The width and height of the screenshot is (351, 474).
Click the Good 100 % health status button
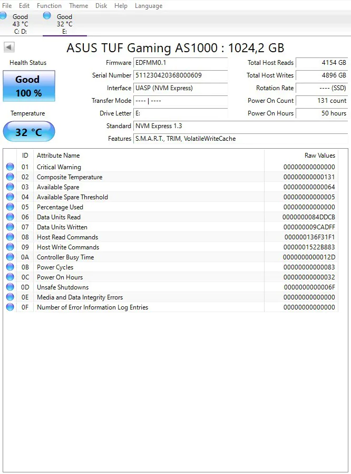(29, 86)
